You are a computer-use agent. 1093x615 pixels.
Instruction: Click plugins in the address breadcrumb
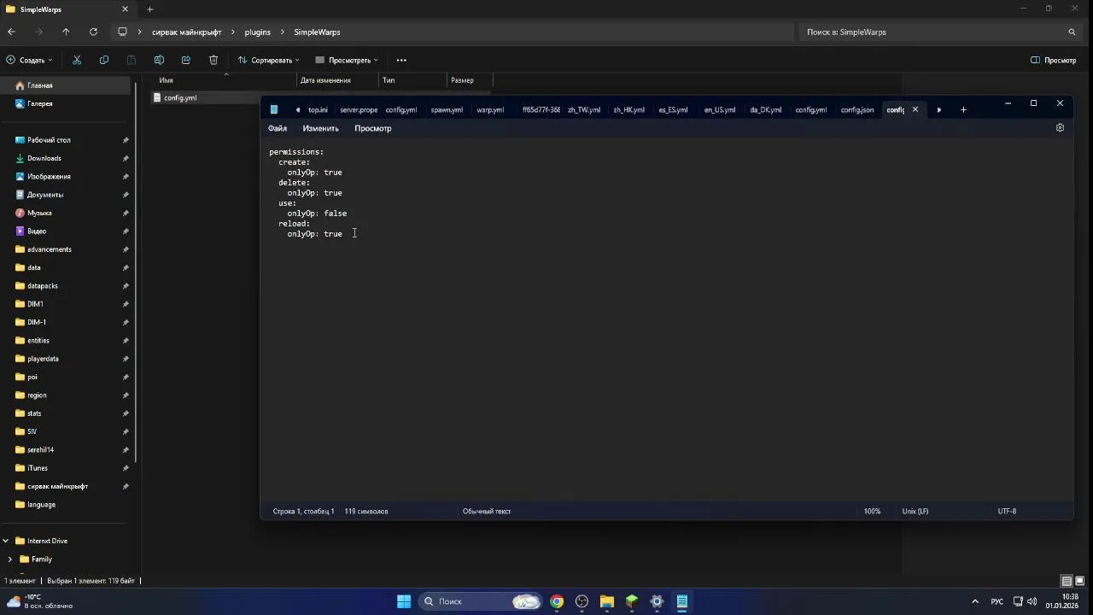coord(257,32)
